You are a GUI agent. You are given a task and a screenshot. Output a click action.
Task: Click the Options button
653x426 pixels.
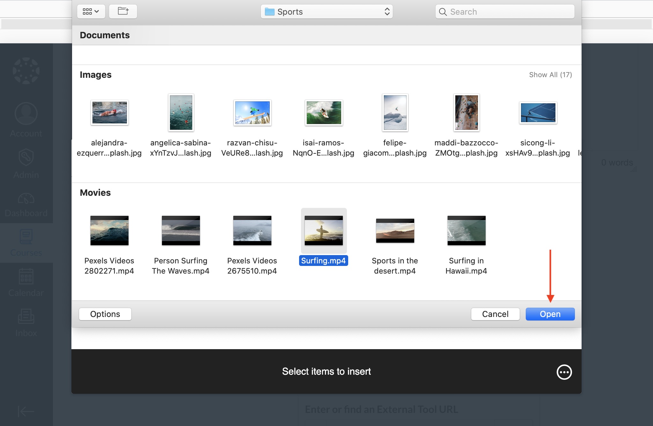pos(105,314)
